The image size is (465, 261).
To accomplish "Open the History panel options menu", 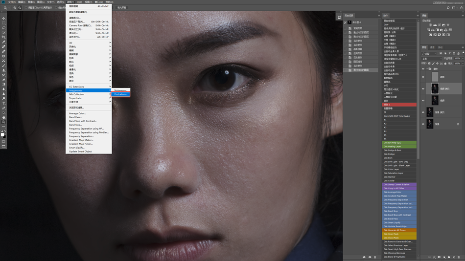I will (379, 16).
